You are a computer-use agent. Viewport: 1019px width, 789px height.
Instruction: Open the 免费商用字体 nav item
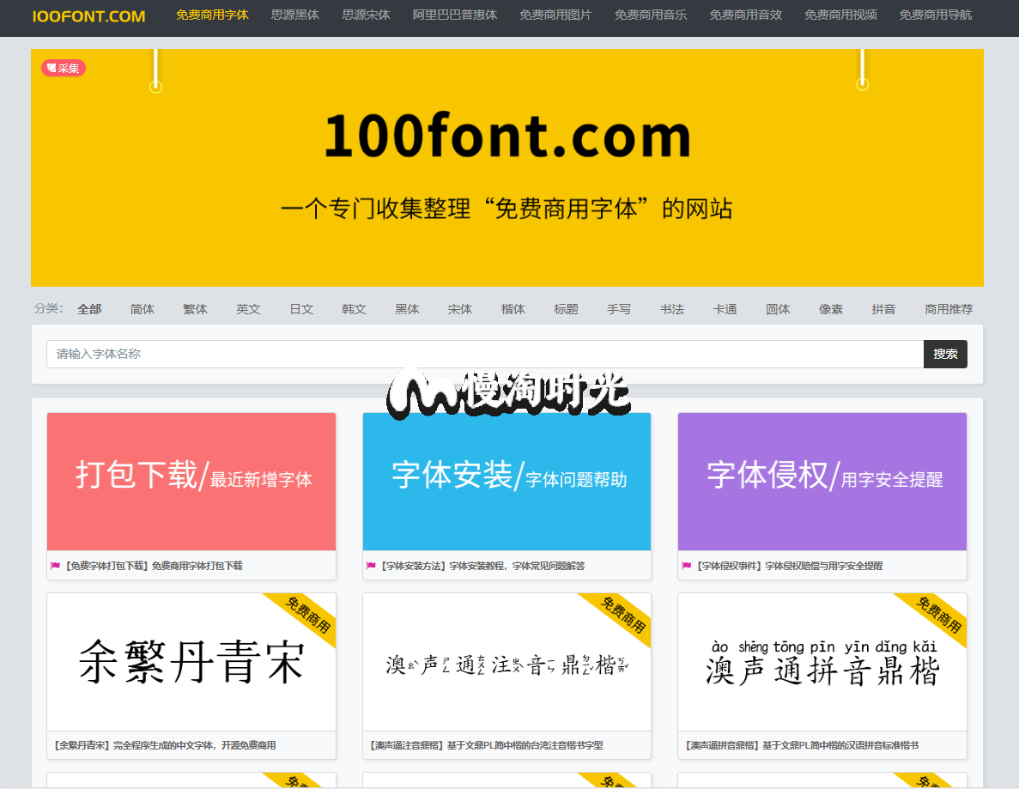[213, 15]
